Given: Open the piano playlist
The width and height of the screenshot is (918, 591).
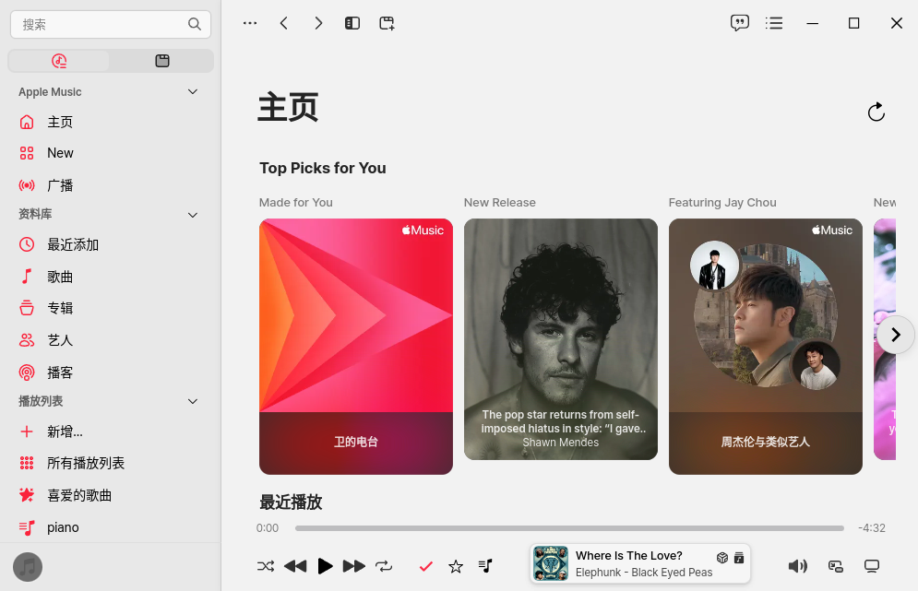Looking at the screenshot, I should coord(63,527).
